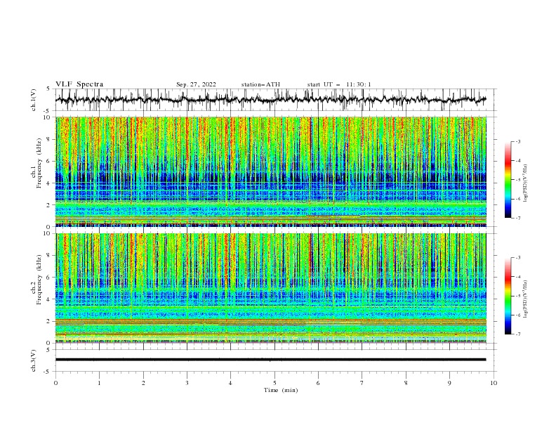Click the "0" tick on the Time axis
The height and width of the screenshot is (430, 556).
(55, 383)
